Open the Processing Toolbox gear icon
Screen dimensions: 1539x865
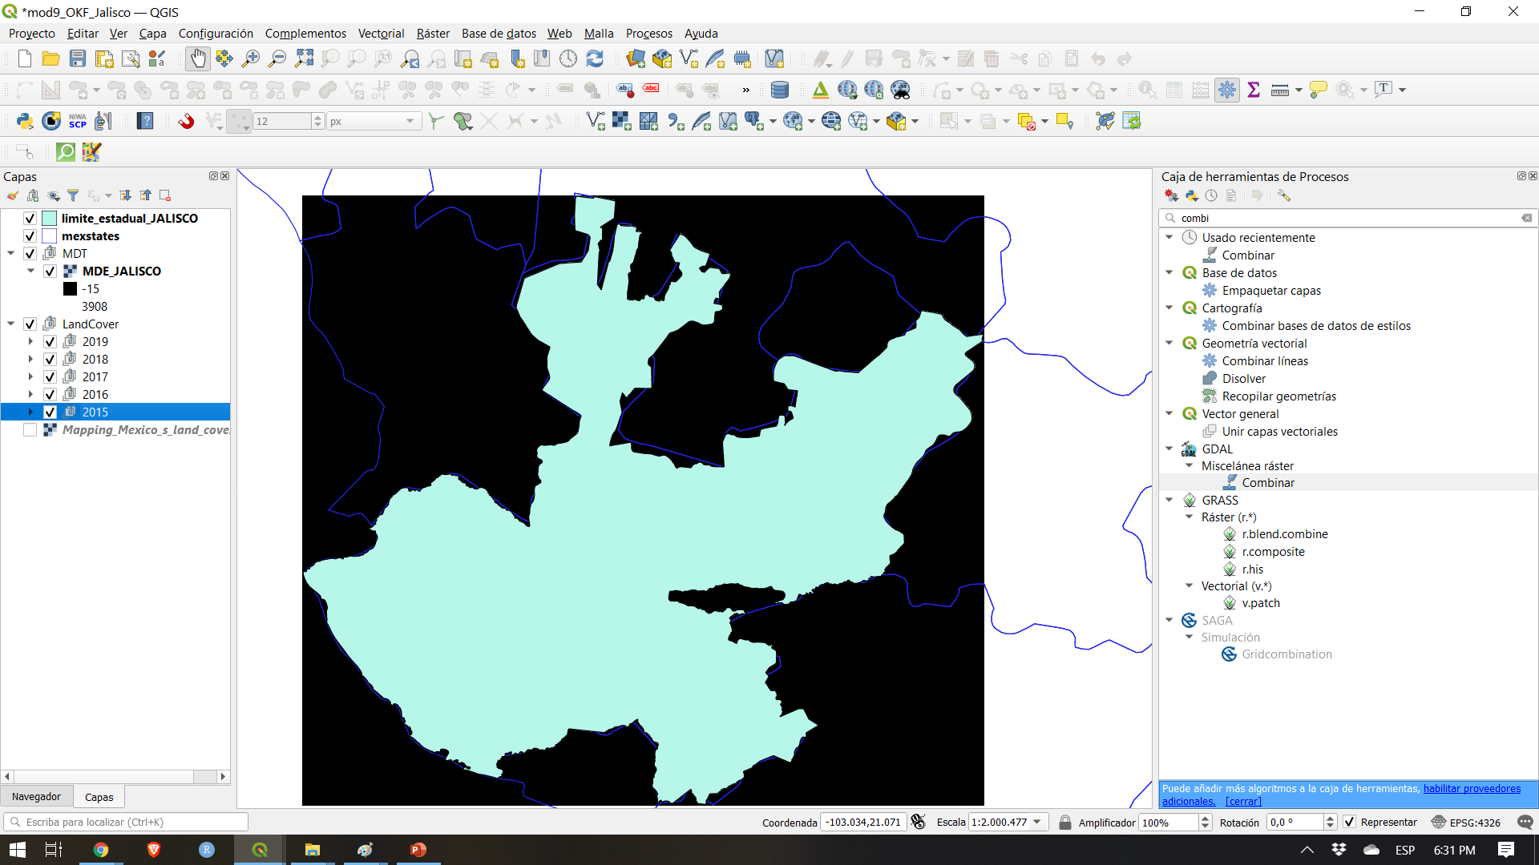coord(1227,90)
